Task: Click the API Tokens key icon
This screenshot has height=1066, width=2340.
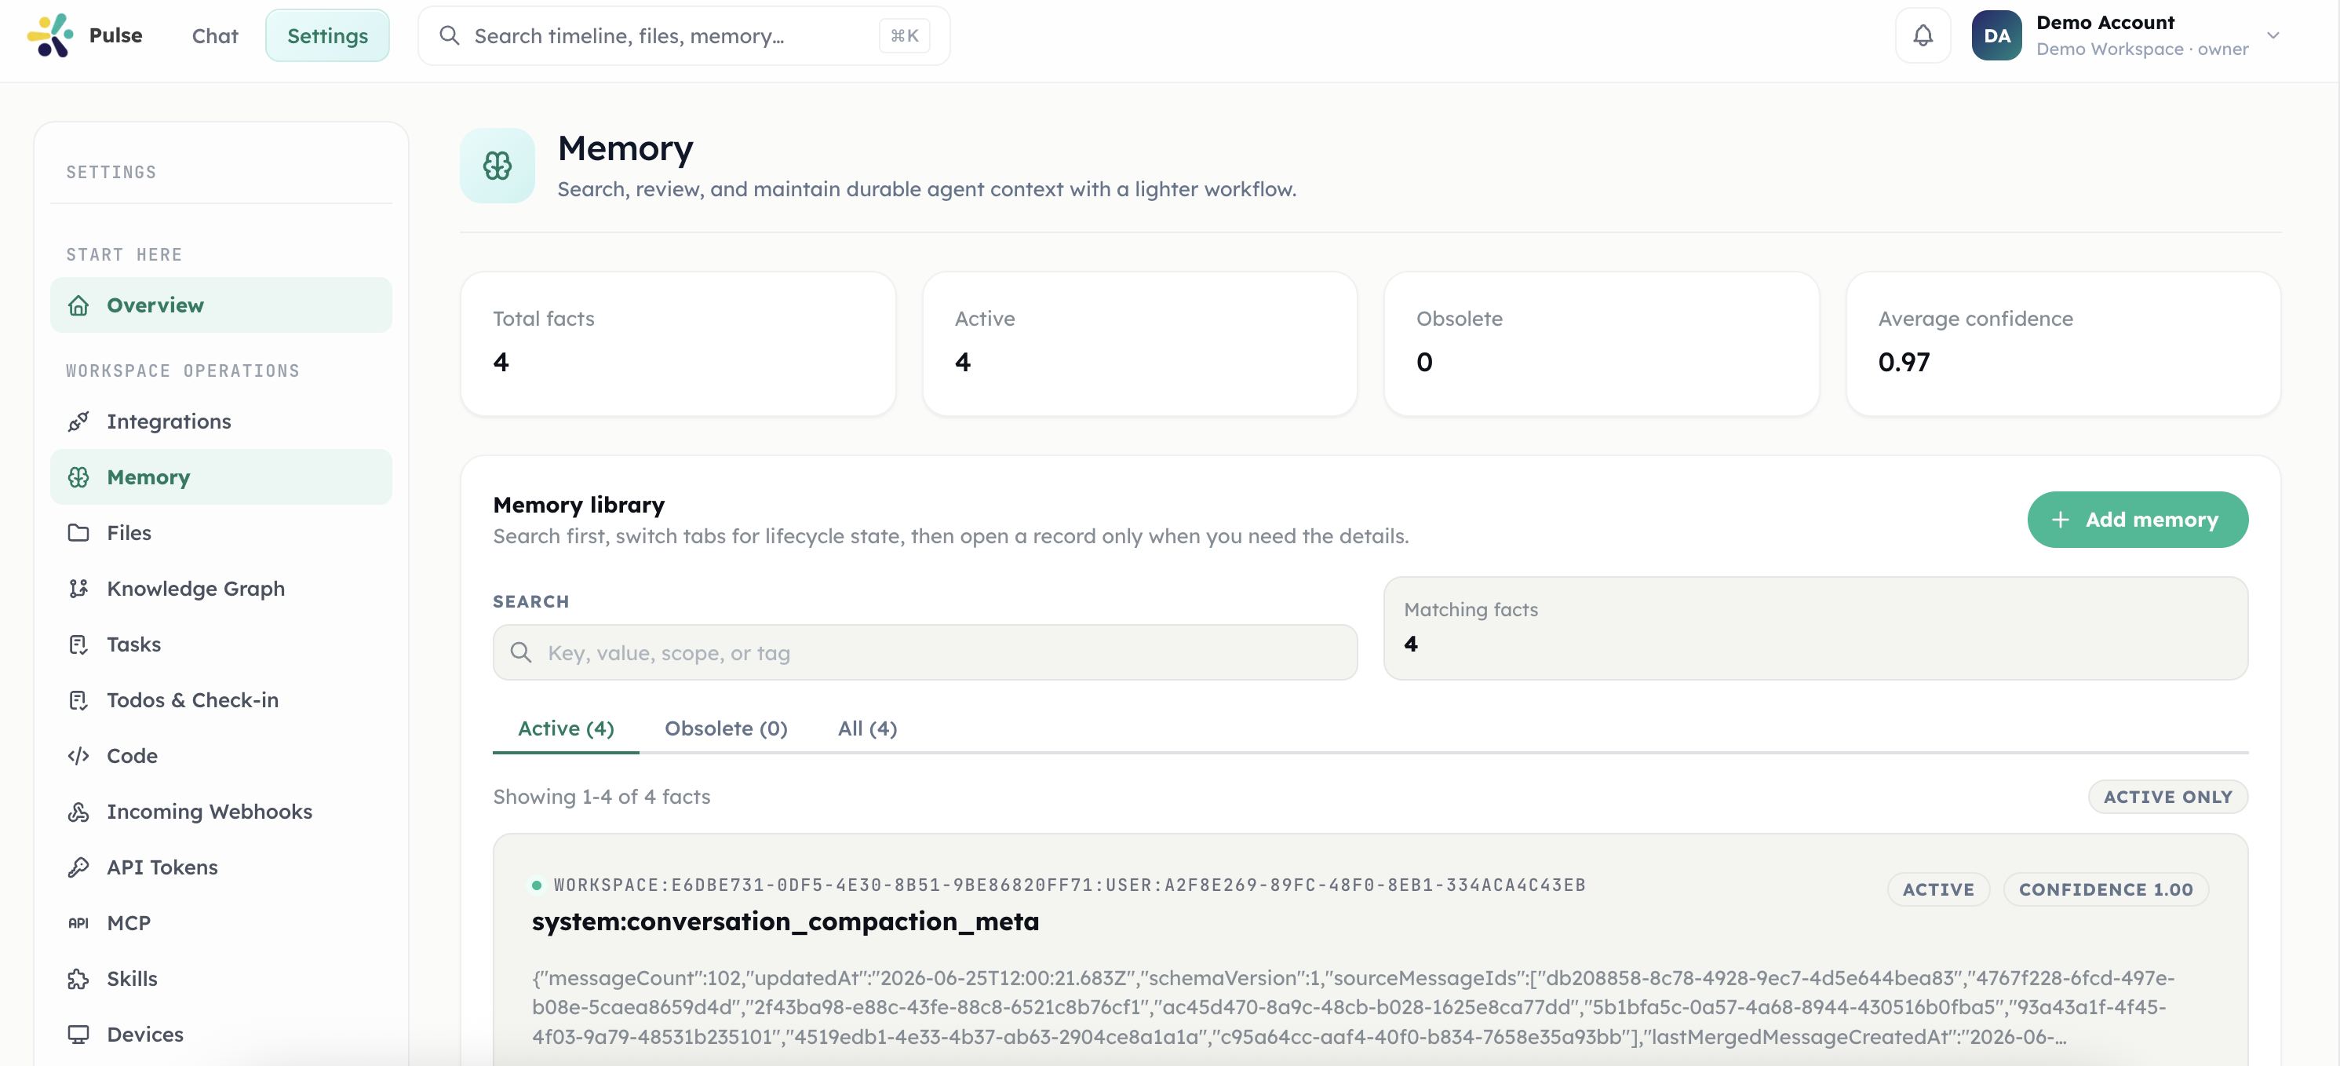Action: (x=79, y=867)
